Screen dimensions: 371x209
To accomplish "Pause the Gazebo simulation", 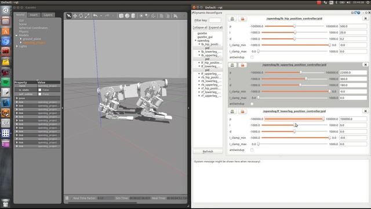I will (67, 198).
